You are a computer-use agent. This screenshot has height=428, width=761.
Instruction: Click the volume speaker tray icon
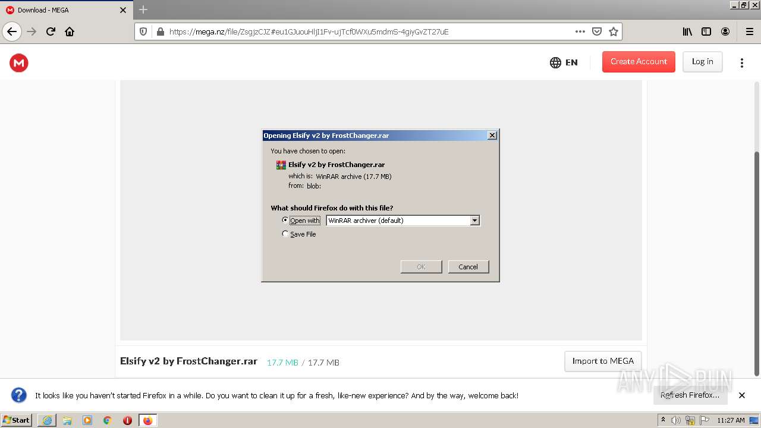click(676, 420)
